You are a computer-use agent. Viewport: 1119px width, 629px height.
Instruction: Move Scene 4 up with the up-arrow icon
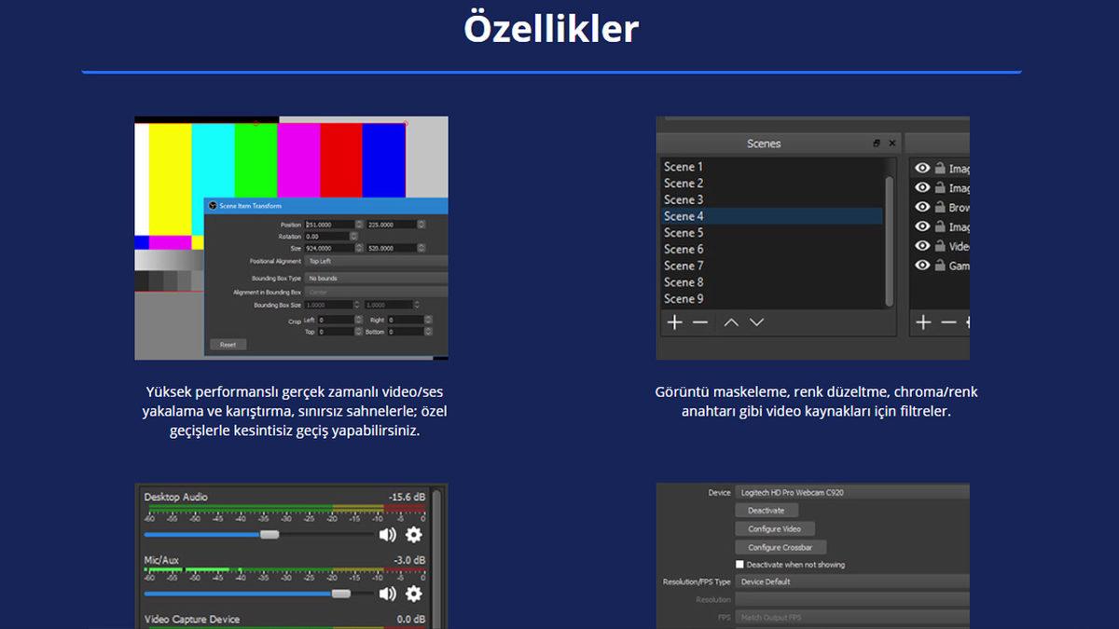pos(730,321)
